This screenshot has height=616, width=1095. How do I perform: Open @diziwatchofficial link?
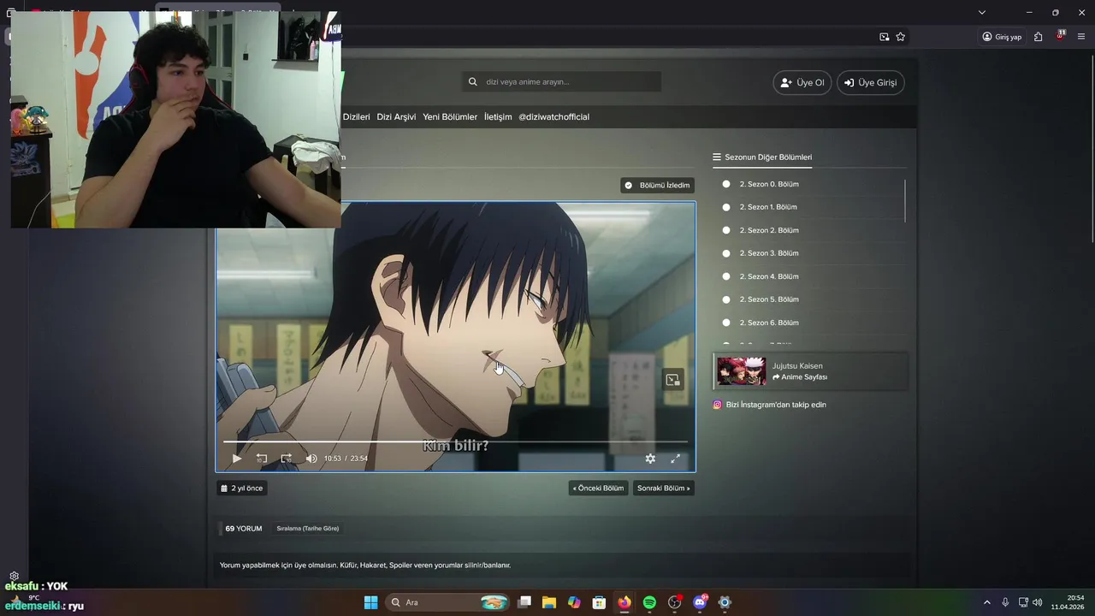click(553, 117)
